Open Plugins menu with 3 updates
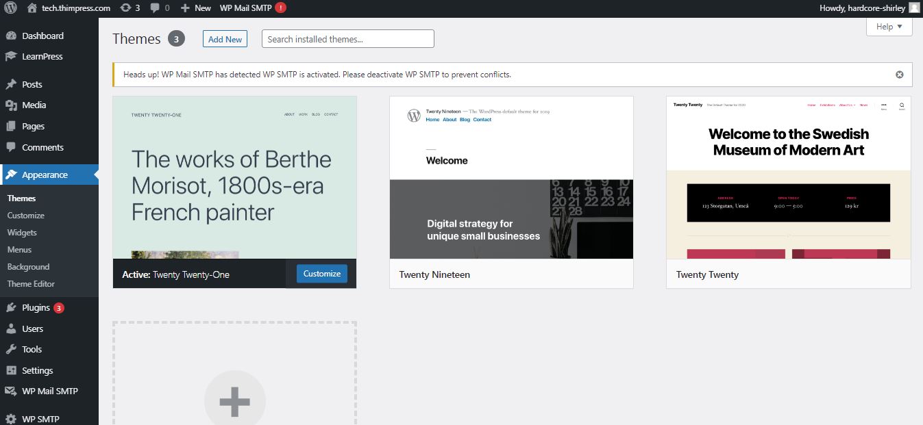This screenshot has height=425, width=923. [x=49, y=308]
